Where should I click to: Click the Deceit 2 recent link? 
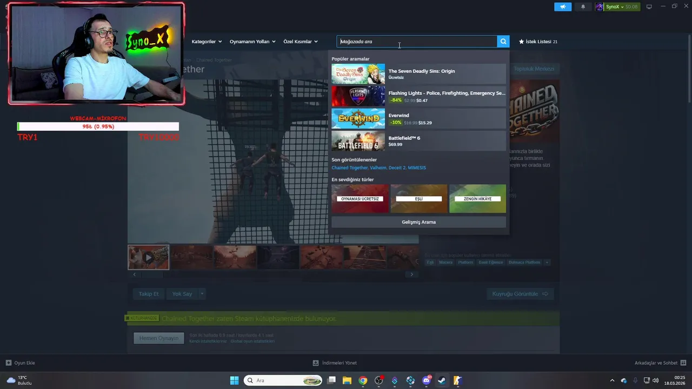coord(397,168)
